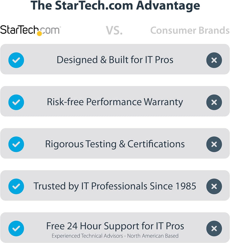Select the checkmark next to Risk-free Performance Warranty
230x243 pixels.
point(16,102)
